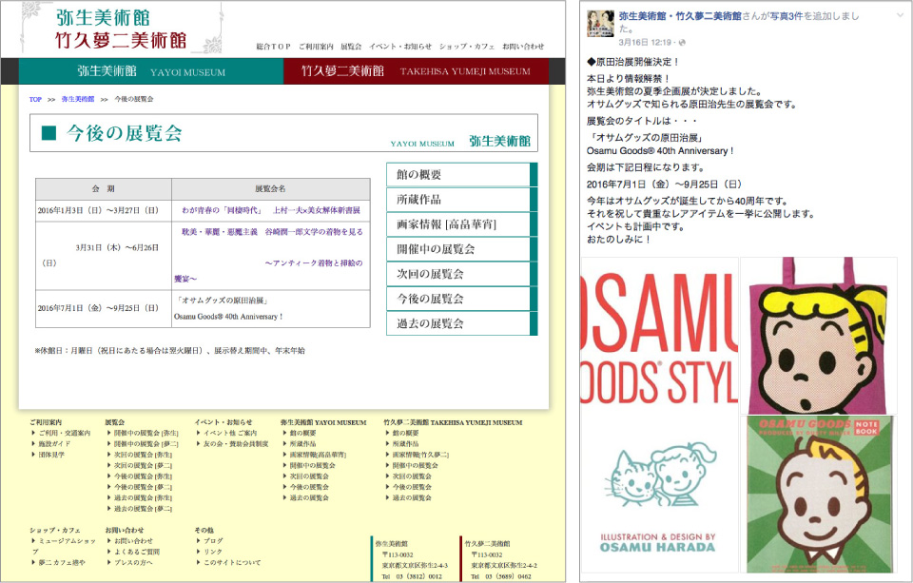
Task: Open footer link 今後の展覧会 [夢二]
Action: [143, 487]
